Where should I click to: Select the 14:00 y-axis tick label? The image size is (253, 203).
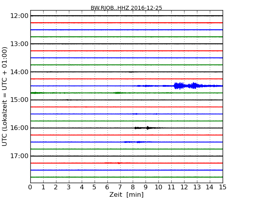[19, 72]
